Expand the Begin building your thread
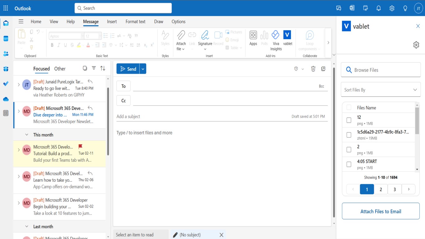The width and height of the screenshot is (425, 239). point(19,203)
